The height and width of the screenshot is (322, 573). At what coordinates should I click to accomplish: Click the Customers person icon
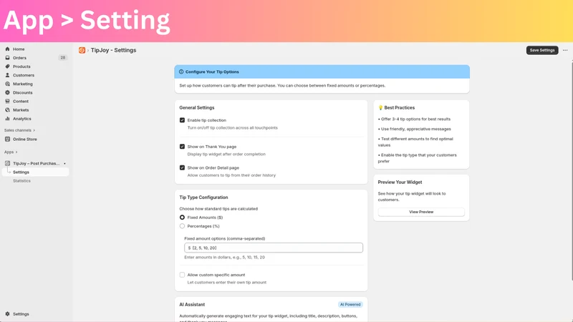coord(7,75)
